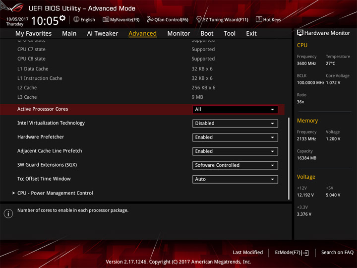Click the CPU C7 state row
Image resolution: width=357 pixels, height=268 pixels.
(x=142, y=49)
